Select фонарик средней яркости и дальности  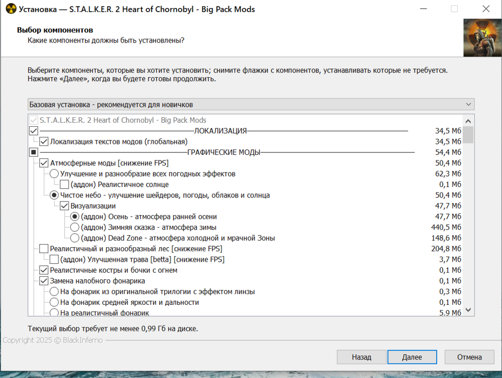pos(54,302)
